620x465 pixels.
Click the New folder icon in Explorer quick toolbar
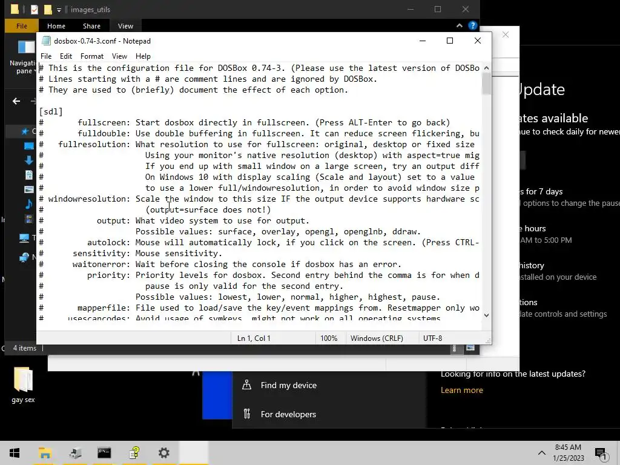(x=48, y=9)
